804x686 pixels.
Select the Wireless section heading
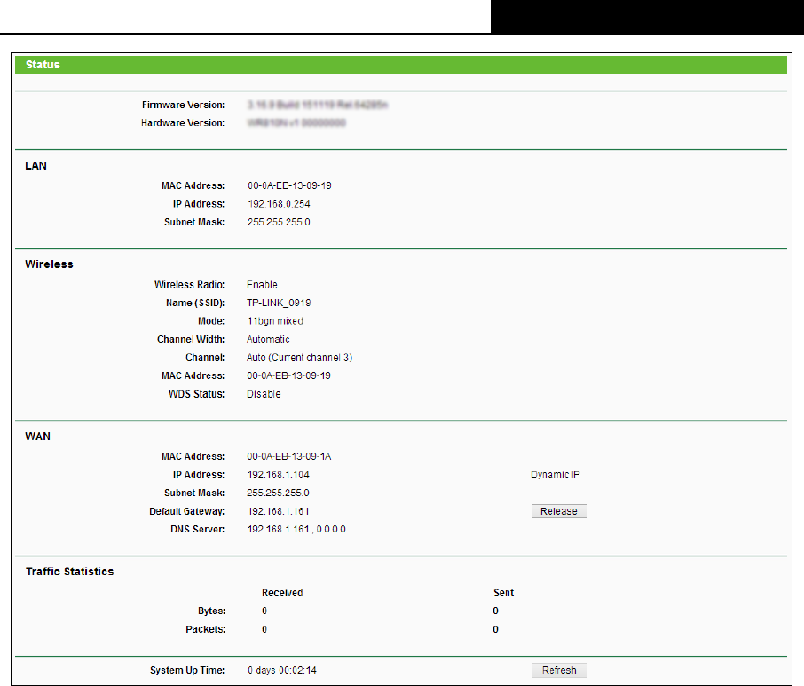[49, 264]
